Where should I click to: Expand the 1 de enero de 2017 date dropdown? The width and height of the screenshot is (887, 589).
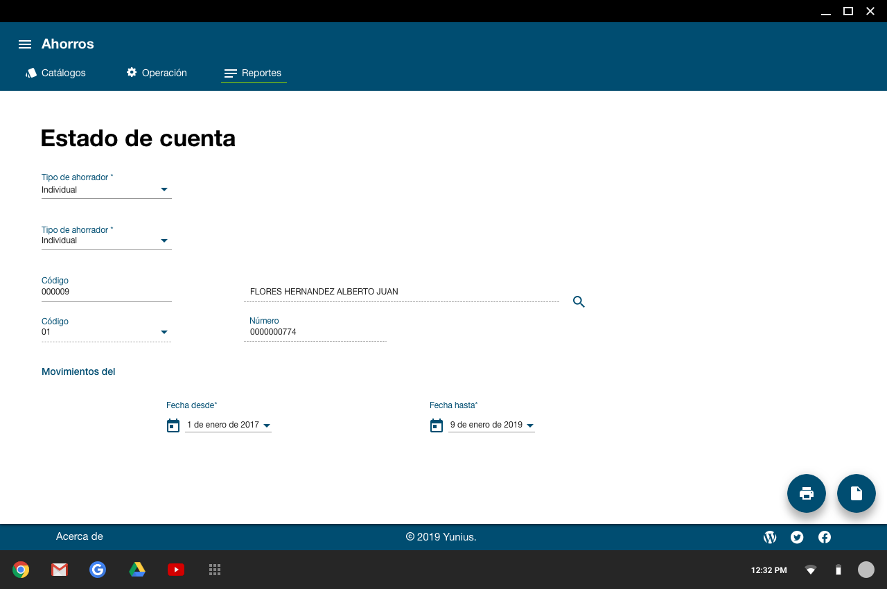tap(267, 425)
